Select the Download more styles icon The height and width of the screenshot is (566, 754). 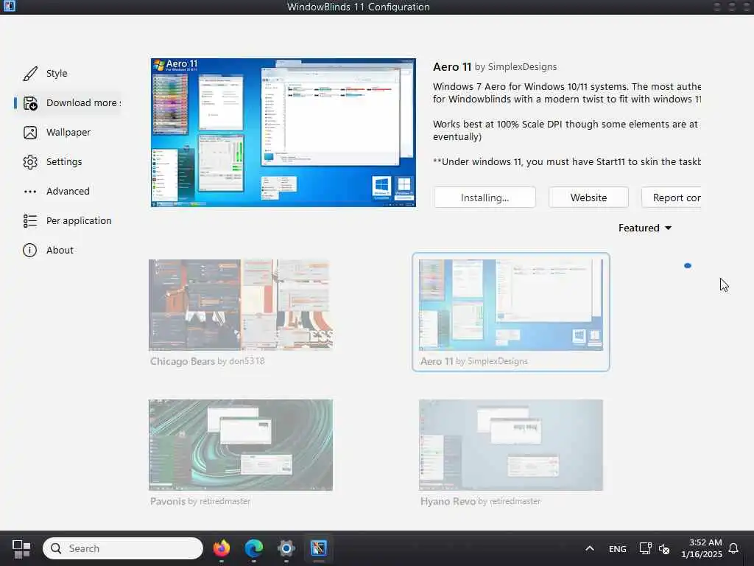(30, 103)
